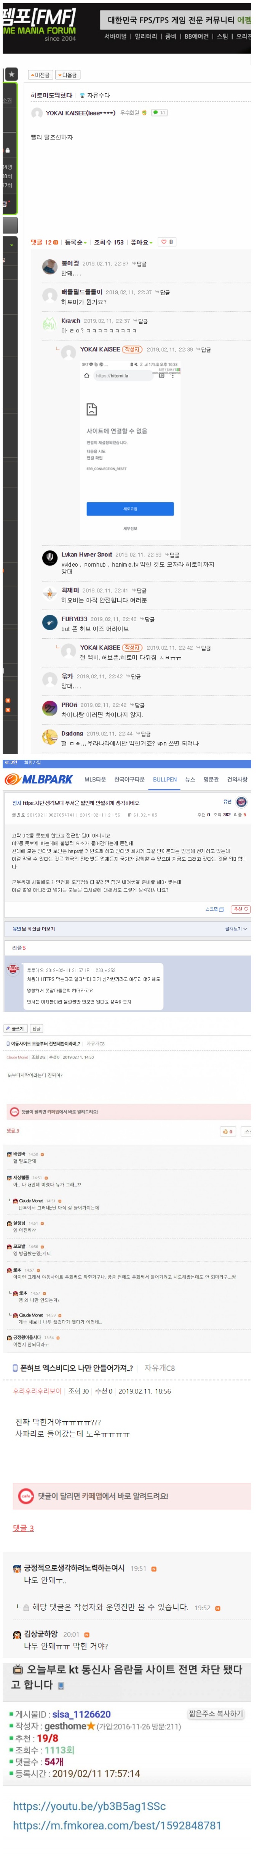Viewport: 268px width, 1857px height.
Task: Click the thumbs-up count button
Action: tap(228, 1131)
